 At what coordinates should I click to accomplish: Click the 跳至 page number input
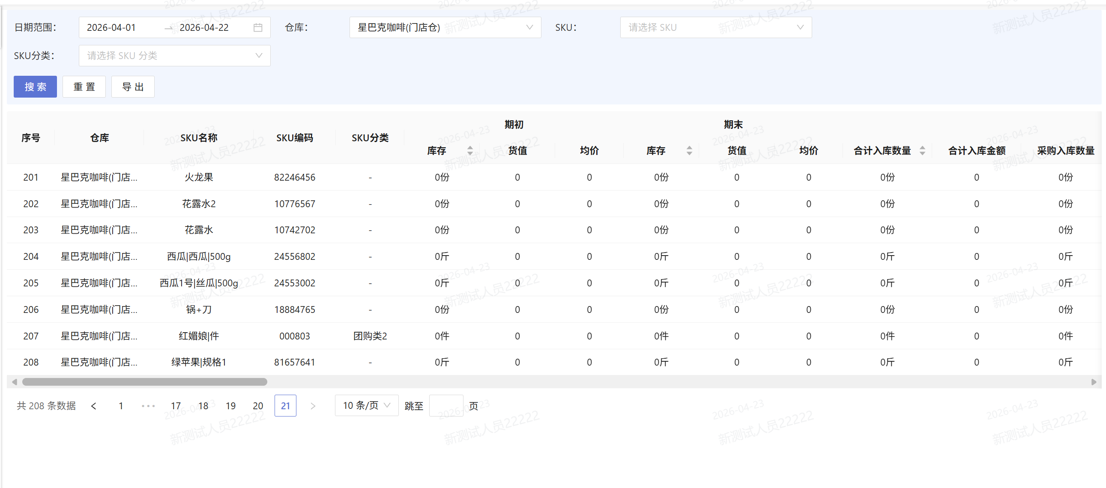[445, 405]
